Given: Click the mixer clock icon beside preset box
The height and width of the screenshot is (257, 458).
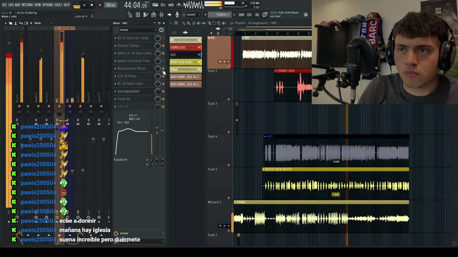Looking at the screenshot, I should [x=161, y=30].
